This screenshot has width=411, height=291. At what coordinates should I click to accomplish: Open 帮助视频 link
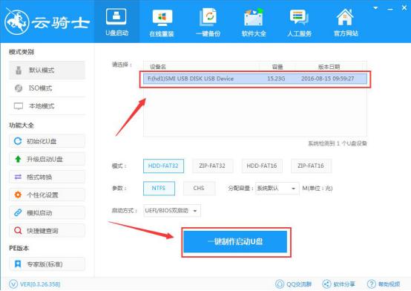coord(384,284)
